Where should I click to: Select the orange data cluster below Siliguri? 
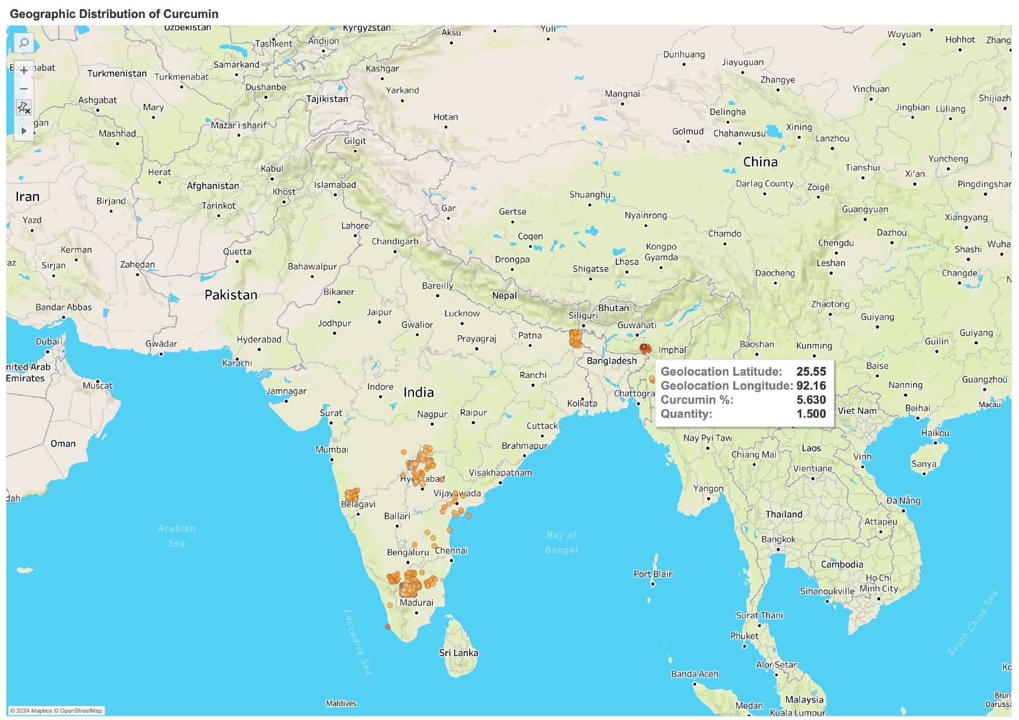coord(575,339)
